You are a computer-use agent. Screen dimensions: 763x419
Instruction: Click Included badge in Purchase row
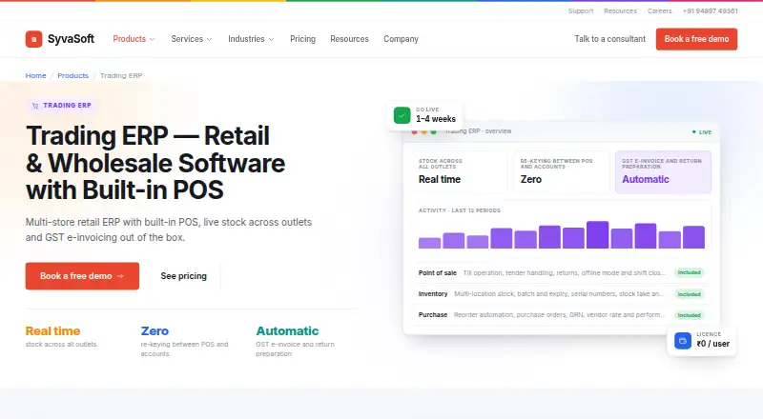click(689, 315)
